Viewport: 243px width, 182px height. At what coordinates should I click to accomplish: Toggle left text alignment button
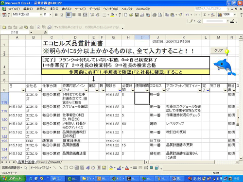click(x=69, y=15)
